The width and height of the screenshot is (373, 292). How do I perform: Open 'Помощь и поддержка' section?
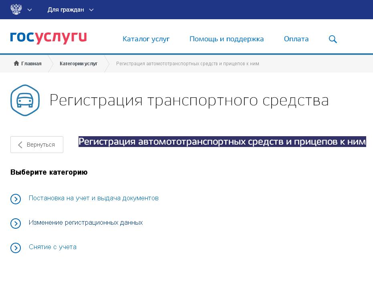pos(226,39)
